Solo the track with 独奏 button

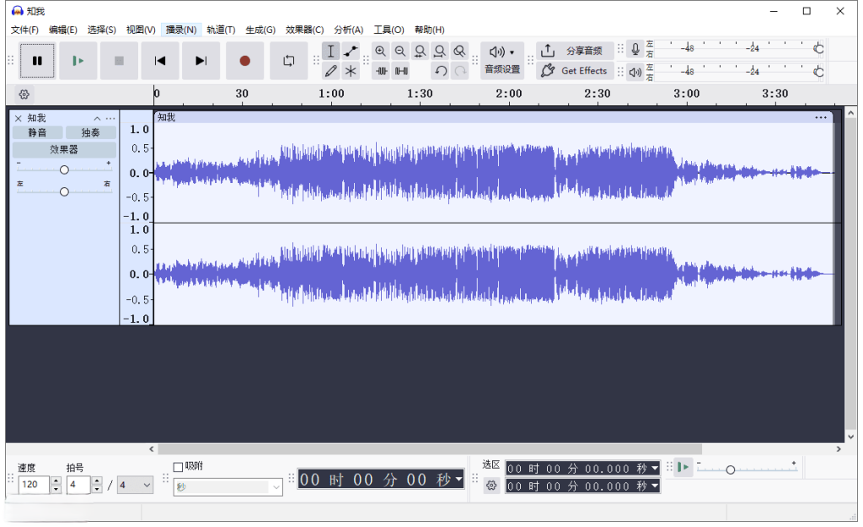point(91,132)
